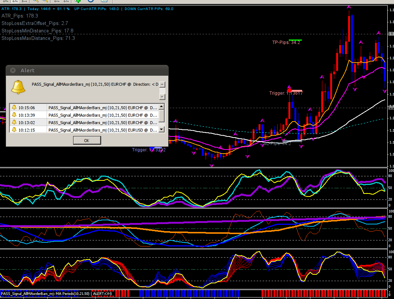Select the alert message text of the 10:13:39 entry
Viewport: 394px width, 299px height.
(103, 115)
